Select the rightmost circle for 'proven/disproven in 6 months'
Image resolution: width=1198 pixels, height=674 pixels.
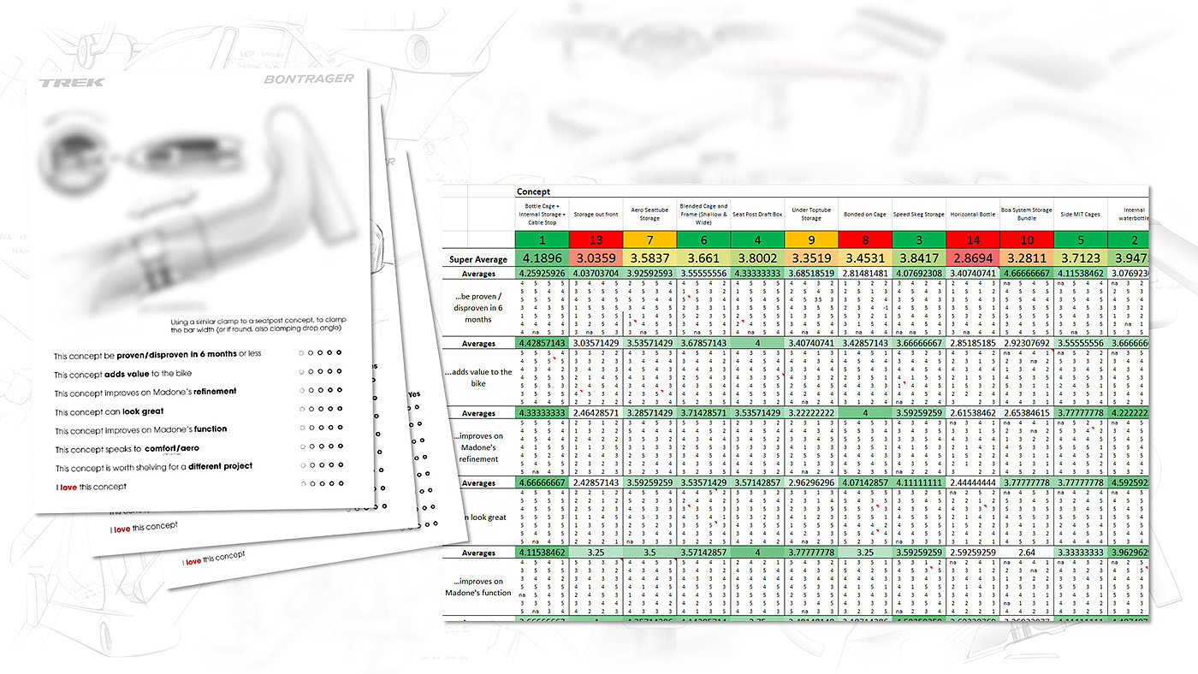click(339, 352)
